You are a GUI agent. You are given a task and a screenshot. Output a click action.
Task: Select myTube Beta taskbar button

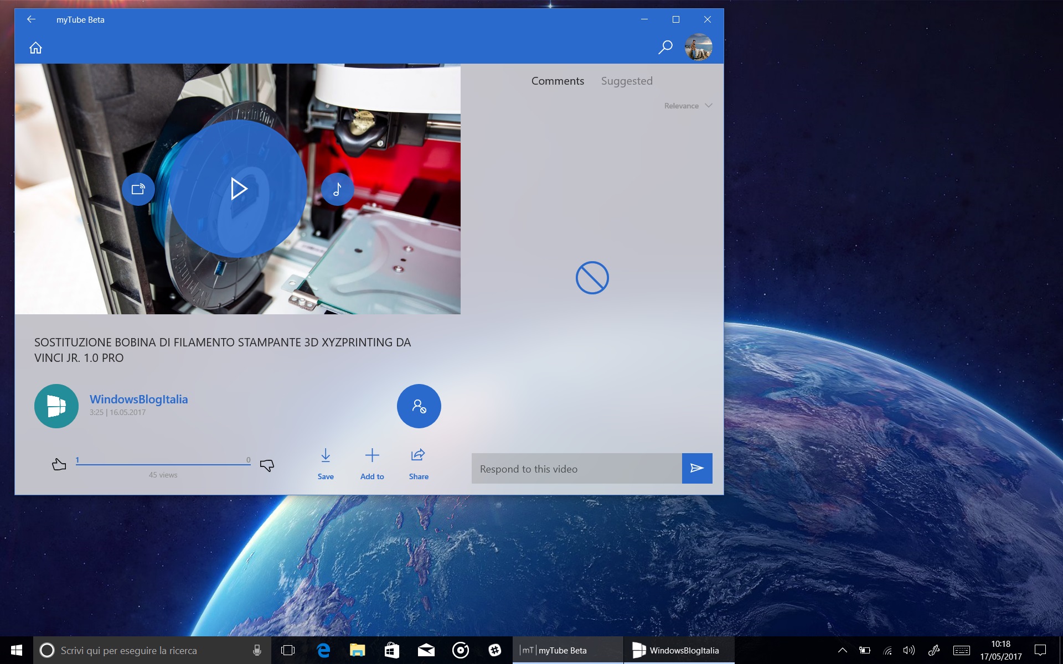coord(568,650)
